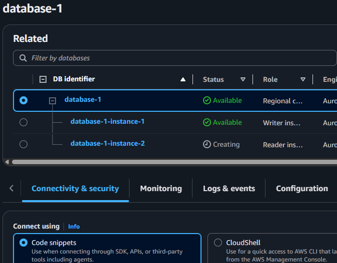Choose the CloudShell connect option
This screenshot has width=337, height=263.
(x=218, y=243)
